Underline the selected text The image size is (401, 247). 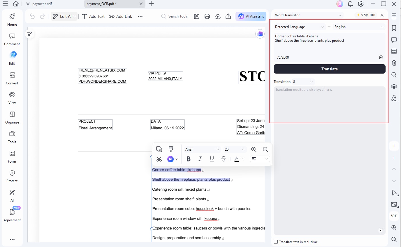point(212,159)
